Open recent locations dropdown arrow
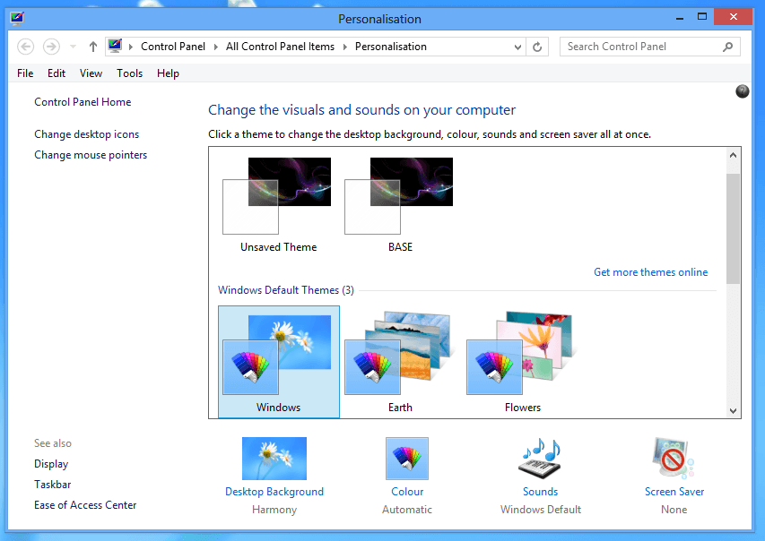Image resolution: width=765 pixels, height=541 pixels. 73,47
